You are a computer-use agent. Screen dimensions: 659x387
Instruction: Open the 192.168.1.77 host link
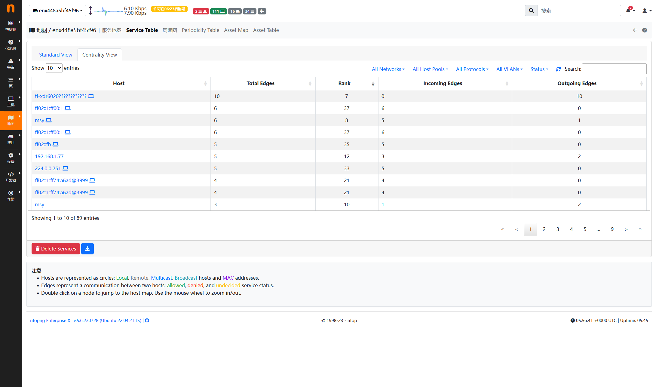[x=49, y=156]
